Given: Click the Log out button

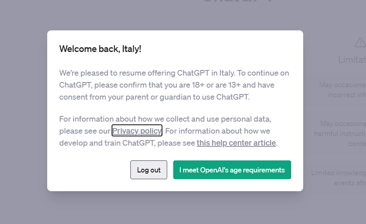Looking at the screenshot, I should pyautogui.click(x=149, y=170).
